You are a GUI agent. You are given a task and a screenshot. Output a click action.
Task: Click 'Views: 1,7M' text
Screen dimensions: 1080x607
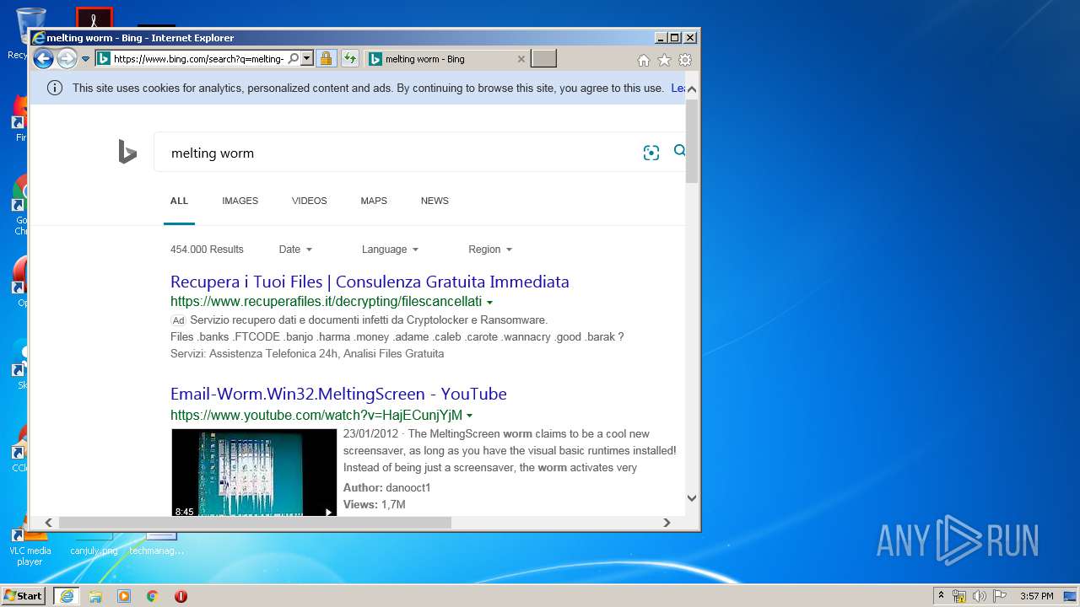point(374,505)
